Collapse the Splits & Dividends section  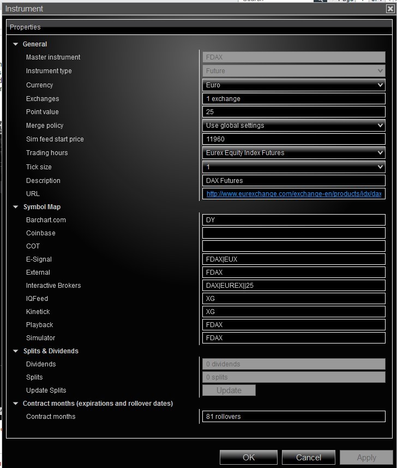pos(15,351)
